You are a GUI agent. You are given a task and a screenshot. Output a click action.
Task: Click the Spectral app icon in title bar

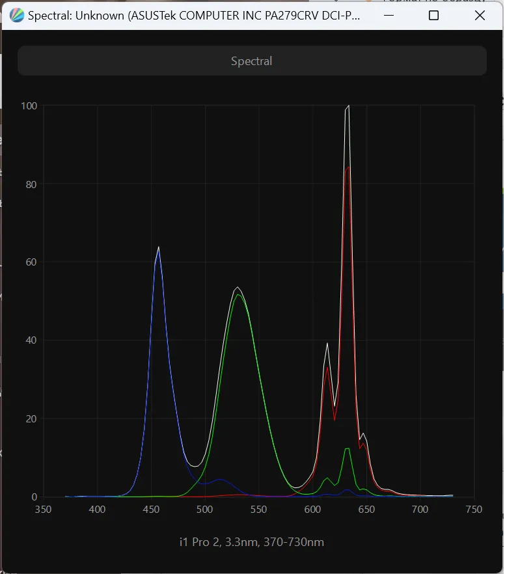click(x=18, y=16)
